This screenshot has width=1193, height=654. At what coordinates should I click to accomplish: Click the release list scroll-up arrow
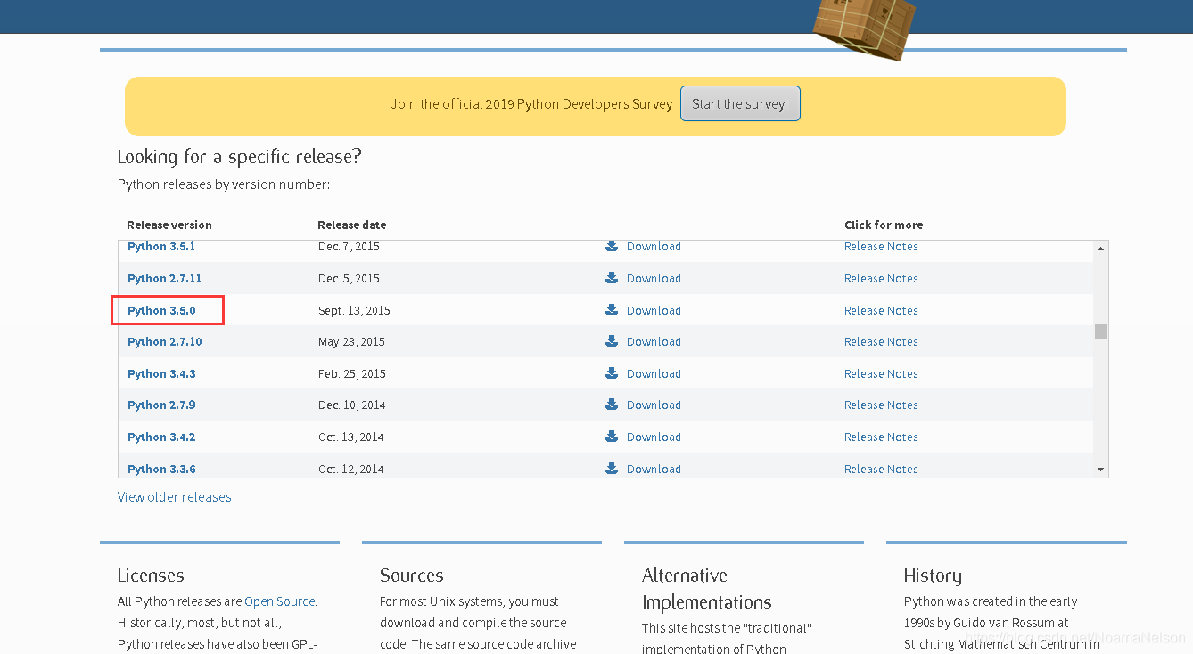(x=1101, y=249)
